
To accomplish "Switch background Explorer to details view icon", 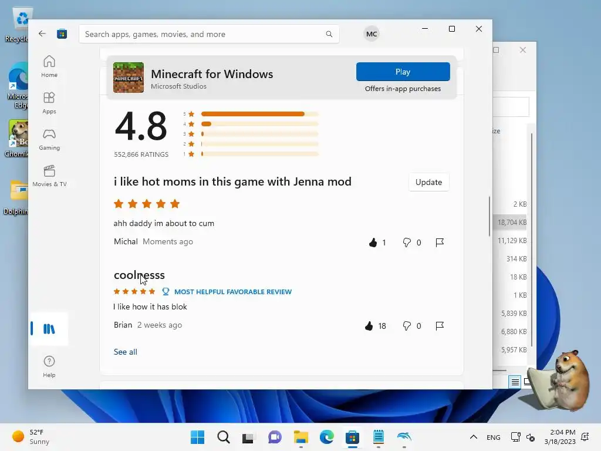I will tap(515, 382).
